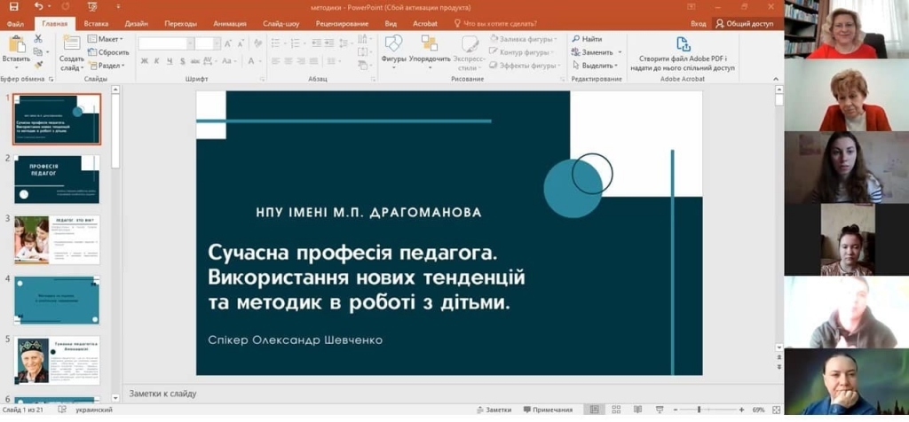Open the Упорядочить arrange menu
The height and width of the screenshot is (422, 909).
coord(430,51)
